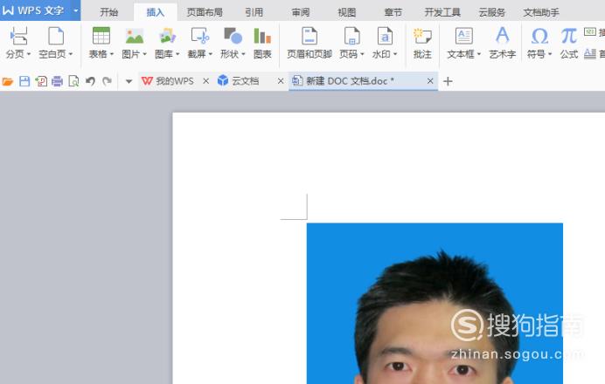Open the gallery (图库) icon
Image resolution: width=605 pixels, height=384 pixels.
coord(168,36)
